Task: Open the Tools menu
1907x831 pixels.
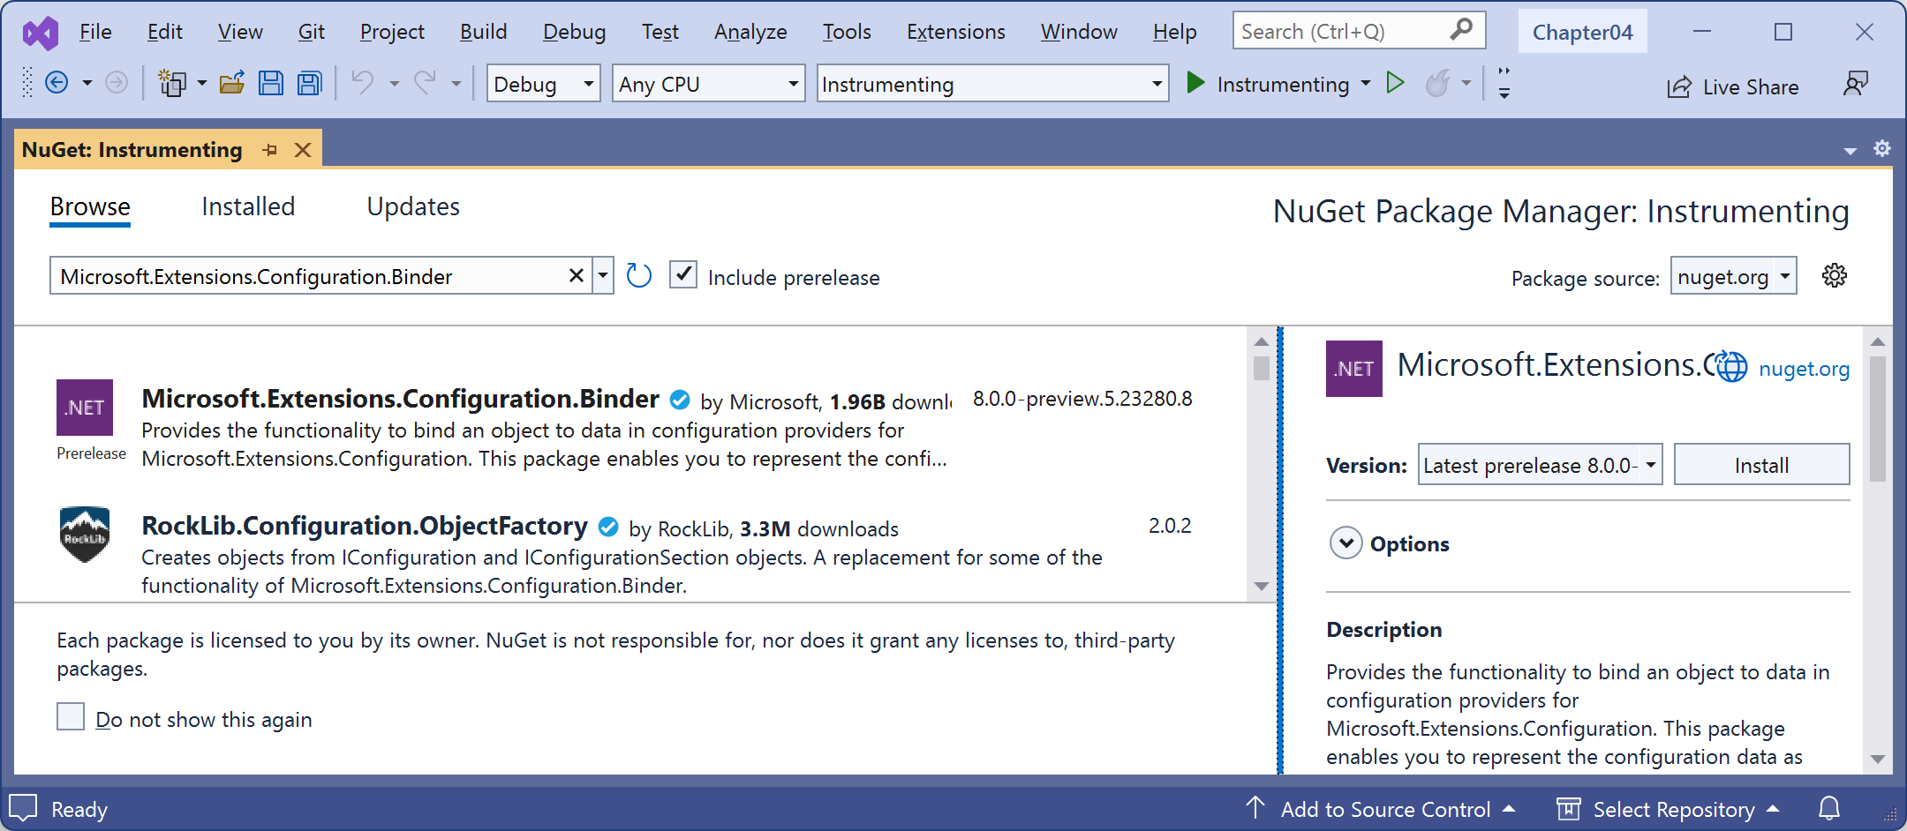Action: click(x=847, y=32)
